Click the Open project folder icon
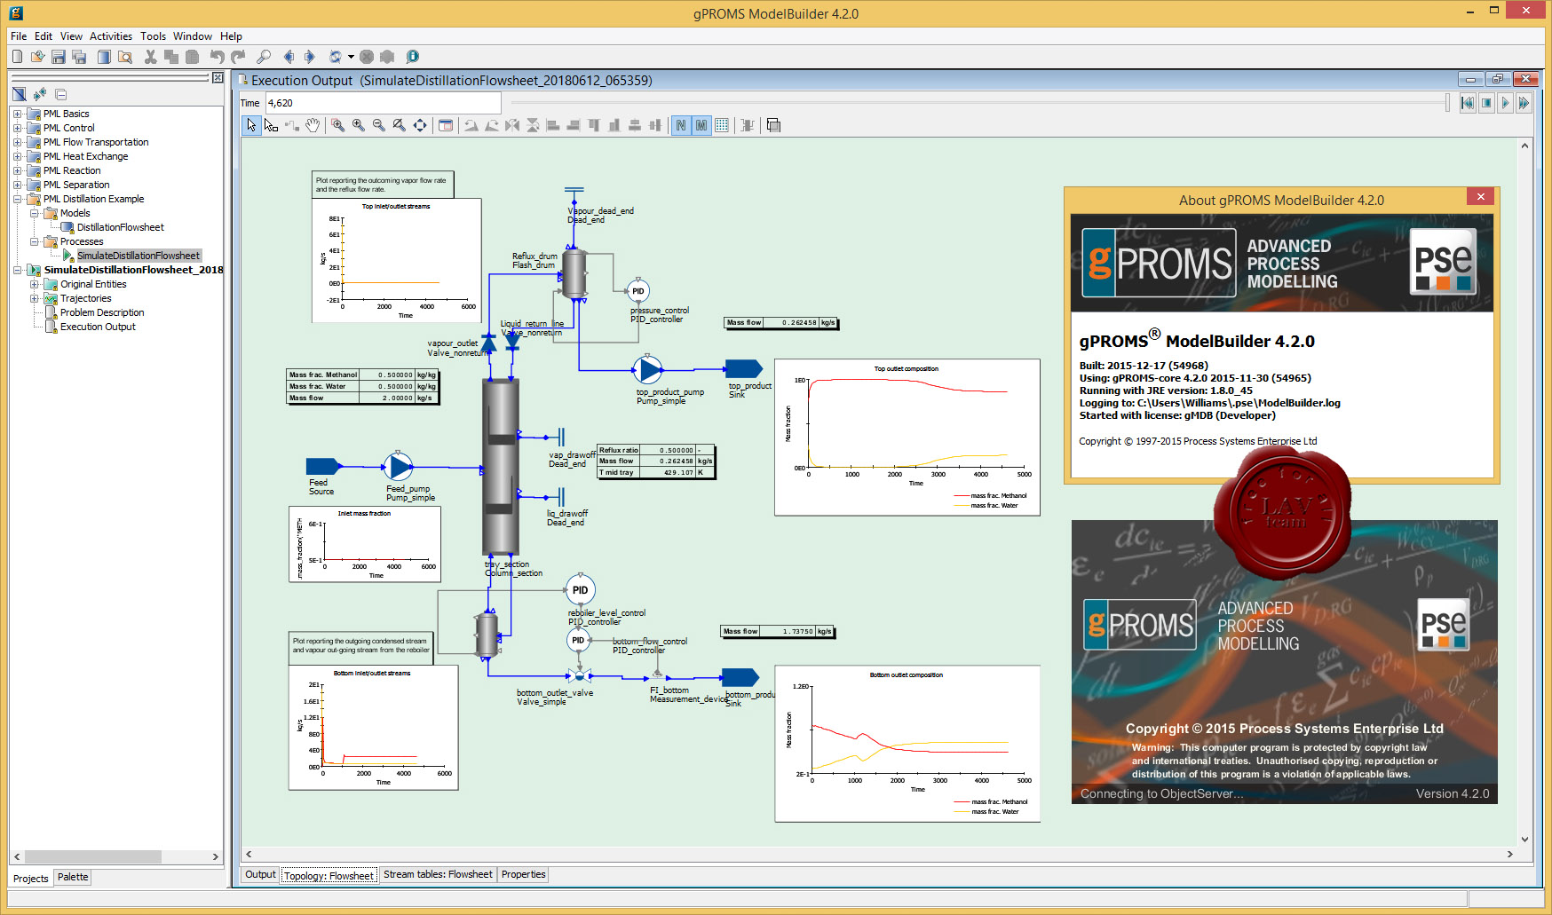Screen dimensions: 1552x915 coord(37,57)
